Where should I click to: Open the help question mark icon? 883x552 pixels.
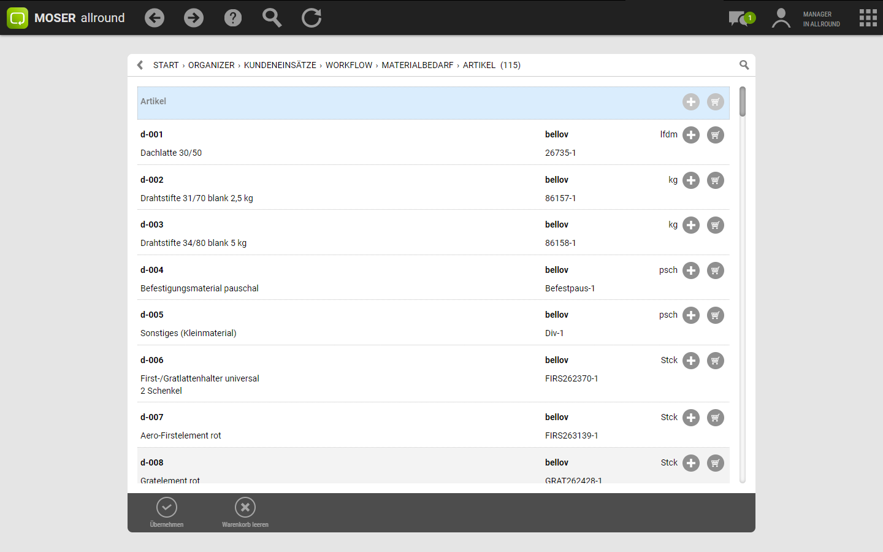click(233, 18)
